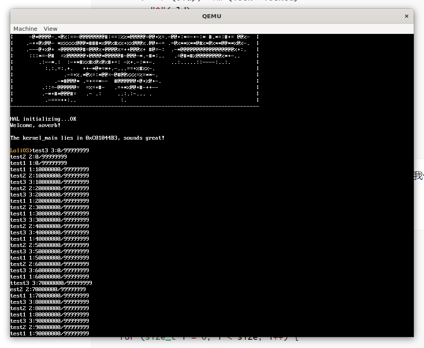Click the last line 'test1 1:90000000/99999999'
This screenshot has width=424, height=348.
[49, 333]
